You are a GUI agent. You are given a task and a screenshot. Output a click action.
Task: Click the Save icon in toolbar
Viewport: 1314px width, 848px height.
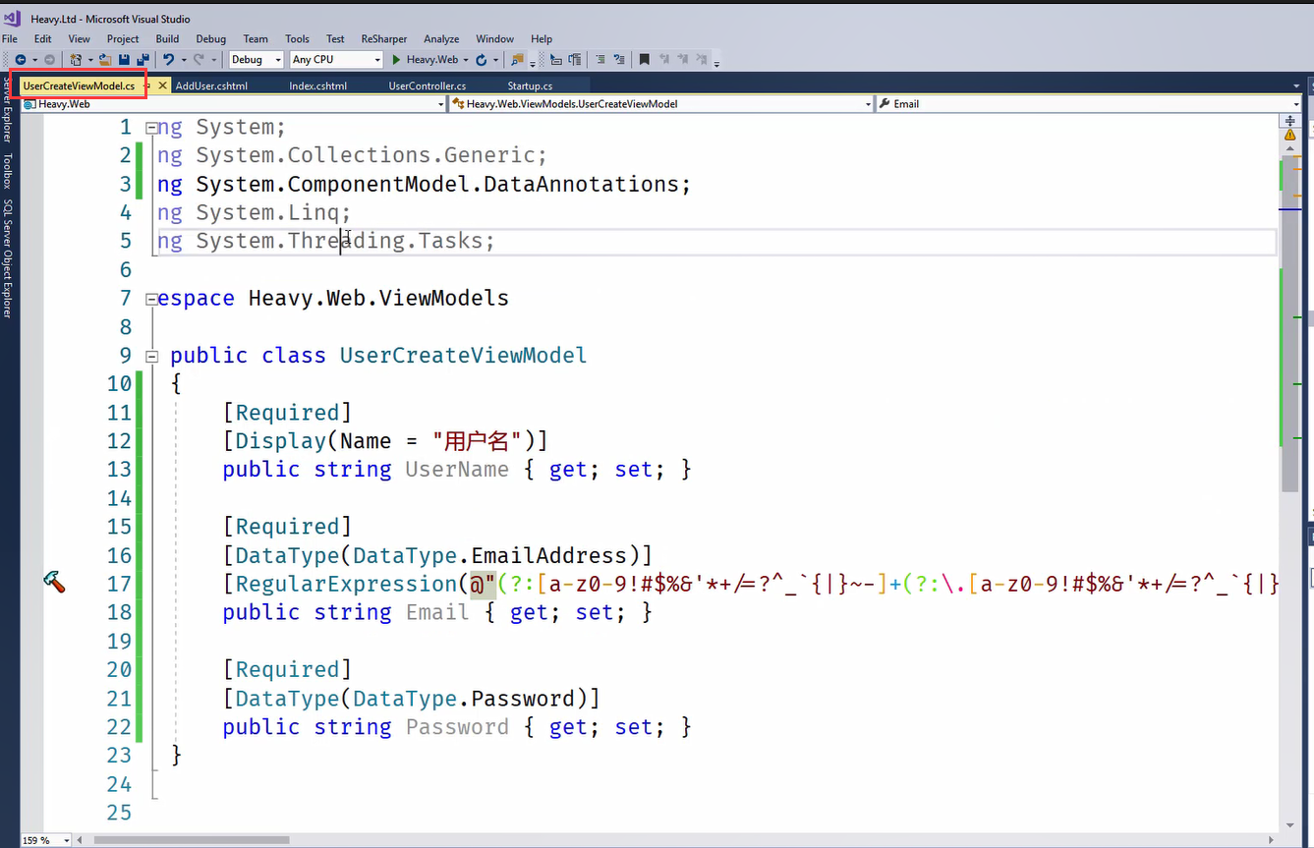[124, 60]
